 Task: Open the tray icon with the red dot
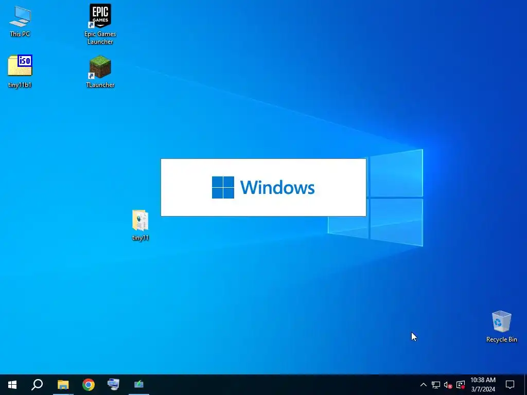pos(461,385)
